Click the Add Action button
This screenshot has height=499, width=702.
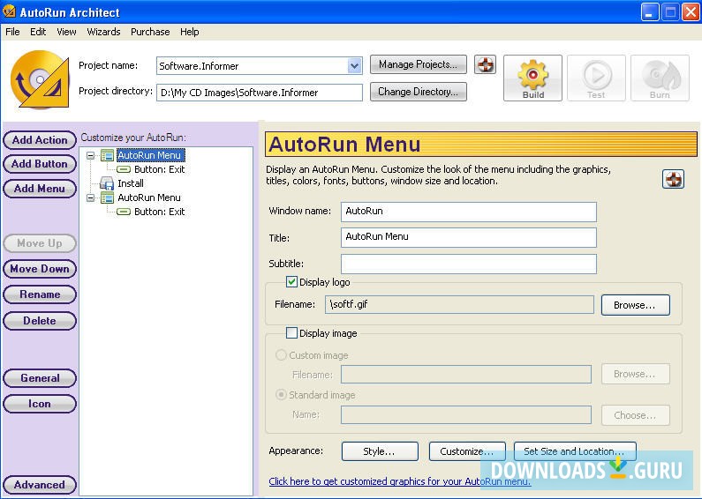[40, 140]
